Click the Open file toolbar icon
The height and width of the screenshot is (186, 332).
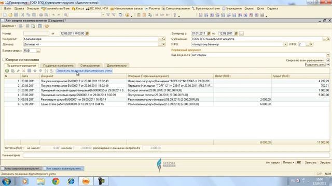pos(10,15)
